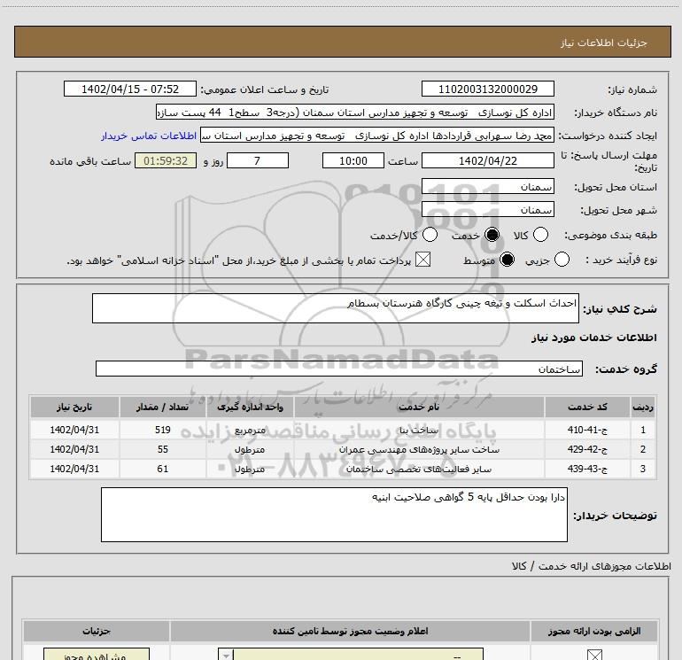
Task: Click the deadline date field 1402/04/22
Action: click(x=487, y=160)
